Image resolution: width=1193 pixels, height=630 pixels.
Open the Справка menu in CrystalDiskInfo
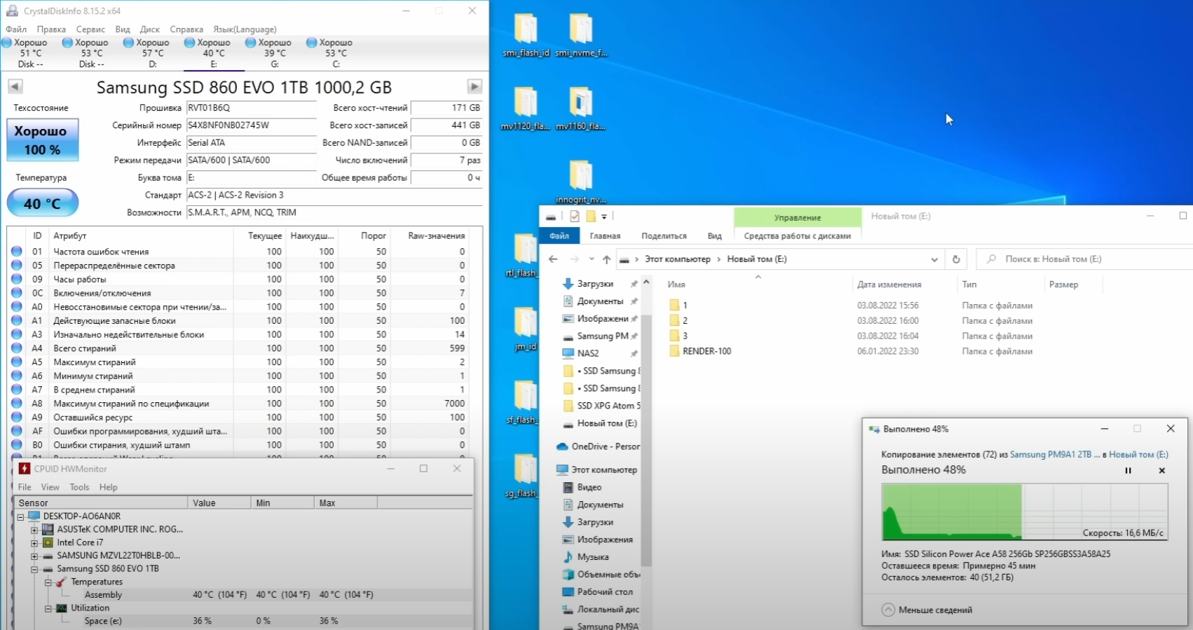[x=186, y=29]
